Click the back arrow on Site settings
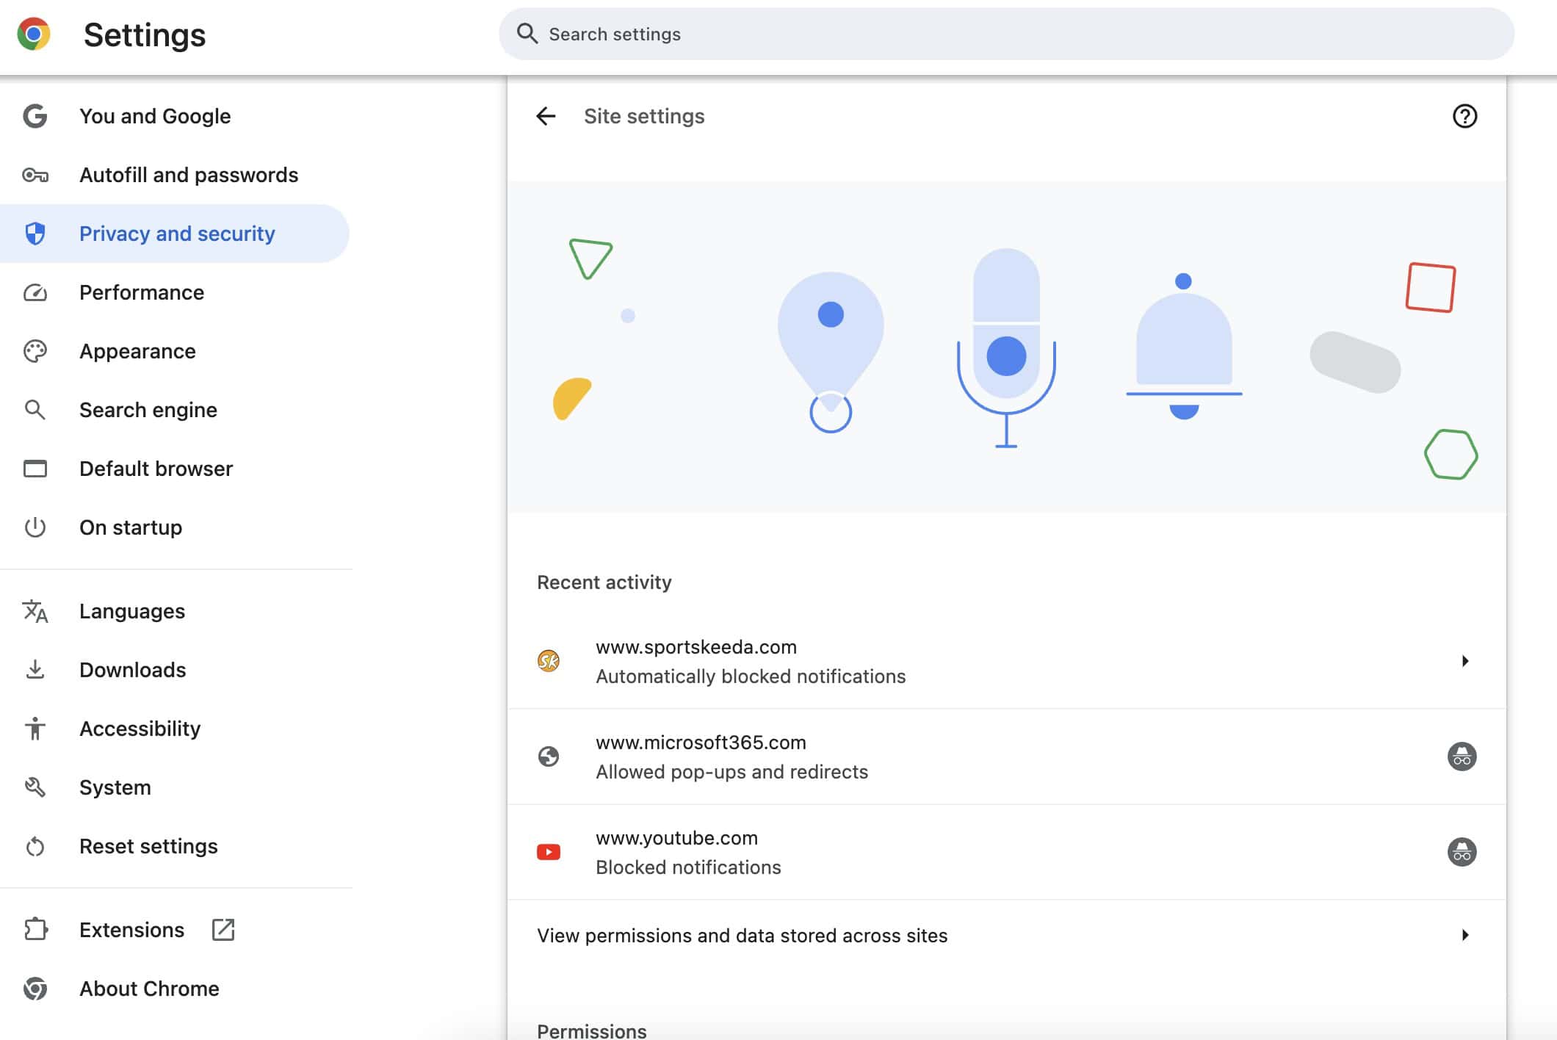 [545, 115]
